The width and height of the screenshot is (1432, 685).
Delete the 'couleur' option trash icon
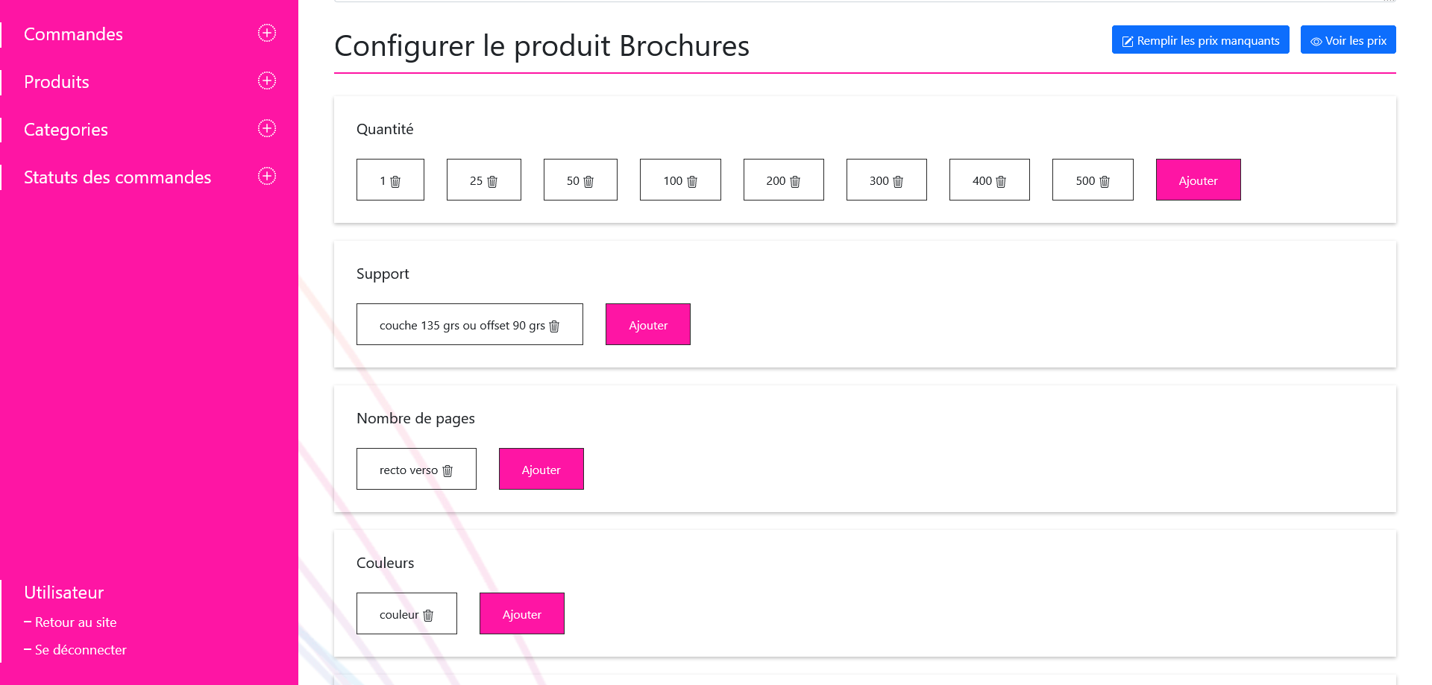click(427, 614)
